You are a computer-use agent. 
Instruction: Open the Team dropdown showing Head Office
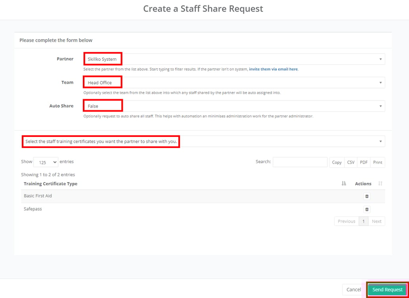(234, 82)
